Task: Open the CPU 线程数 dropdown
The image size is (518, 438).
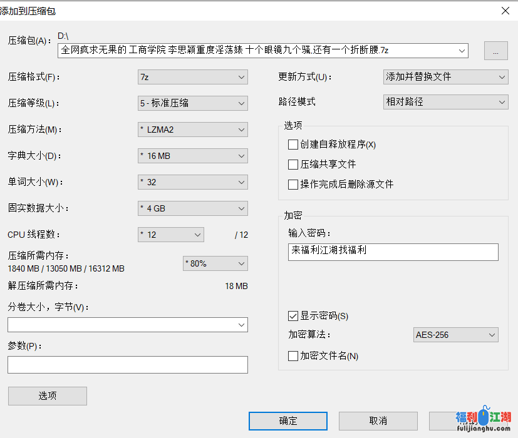Action: 170,235
